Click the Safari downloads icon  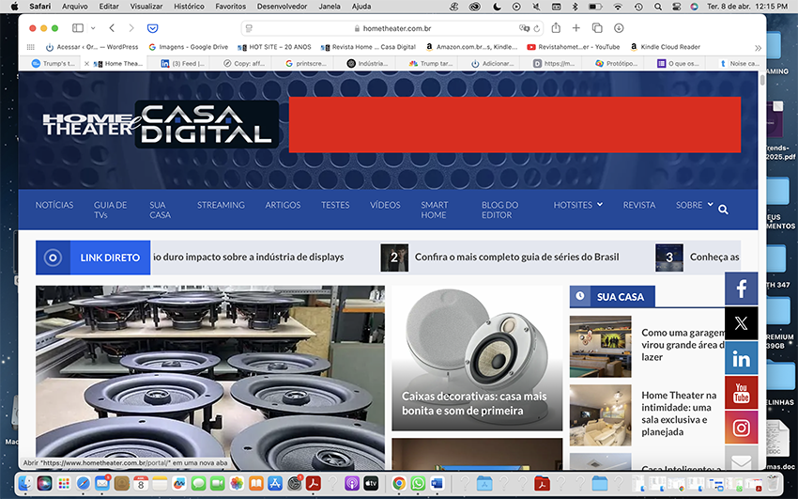tap(619, 28)
